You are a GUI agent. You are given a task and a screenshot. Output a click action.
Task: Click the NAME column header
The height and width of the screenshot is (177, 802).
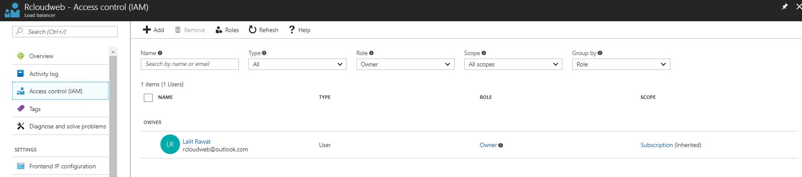coord(166,97)
